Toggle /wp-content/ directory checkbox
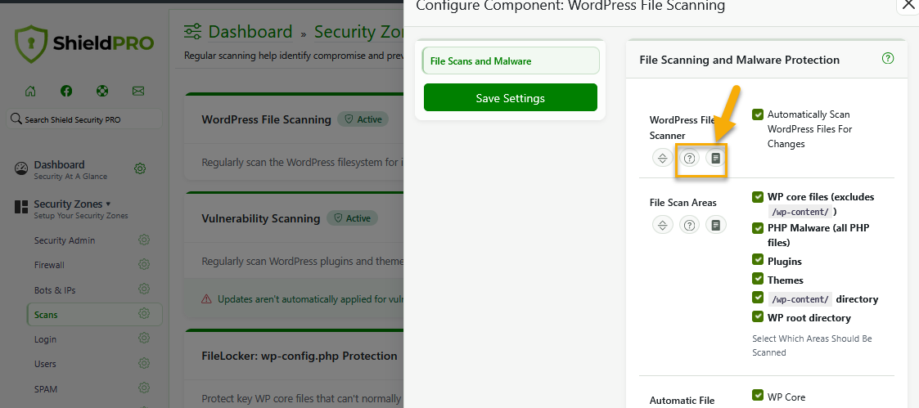 coord(758,298)
